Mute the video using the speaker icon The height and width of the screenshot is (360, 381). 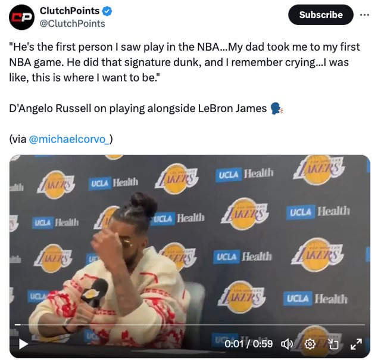(287, 344)
